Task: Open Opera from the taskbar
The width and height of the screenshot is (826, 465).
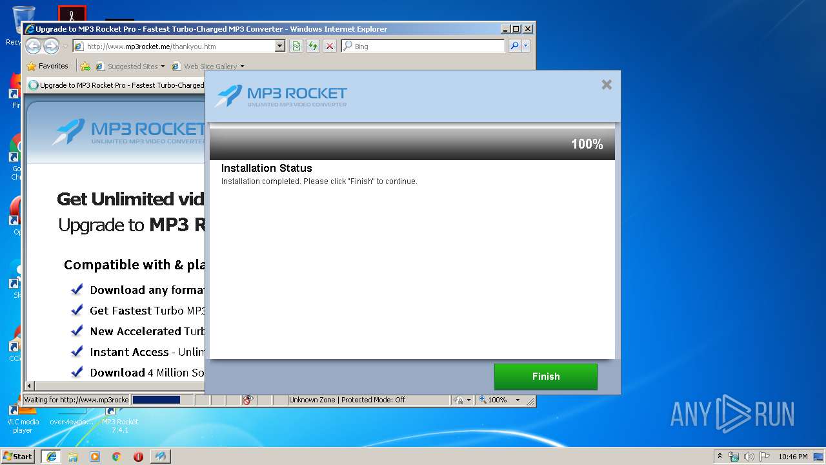Action: click(x=138, y=456)
